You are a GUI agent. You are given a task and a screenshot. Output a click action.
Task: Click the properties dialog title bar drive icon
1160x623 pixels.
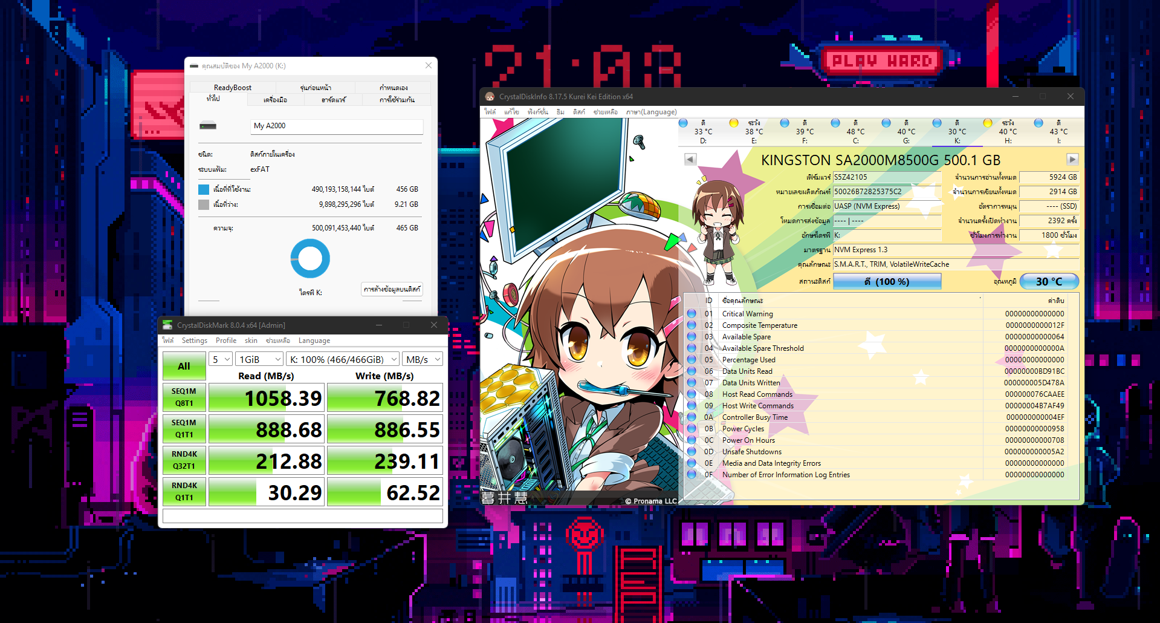pos(194,66)
